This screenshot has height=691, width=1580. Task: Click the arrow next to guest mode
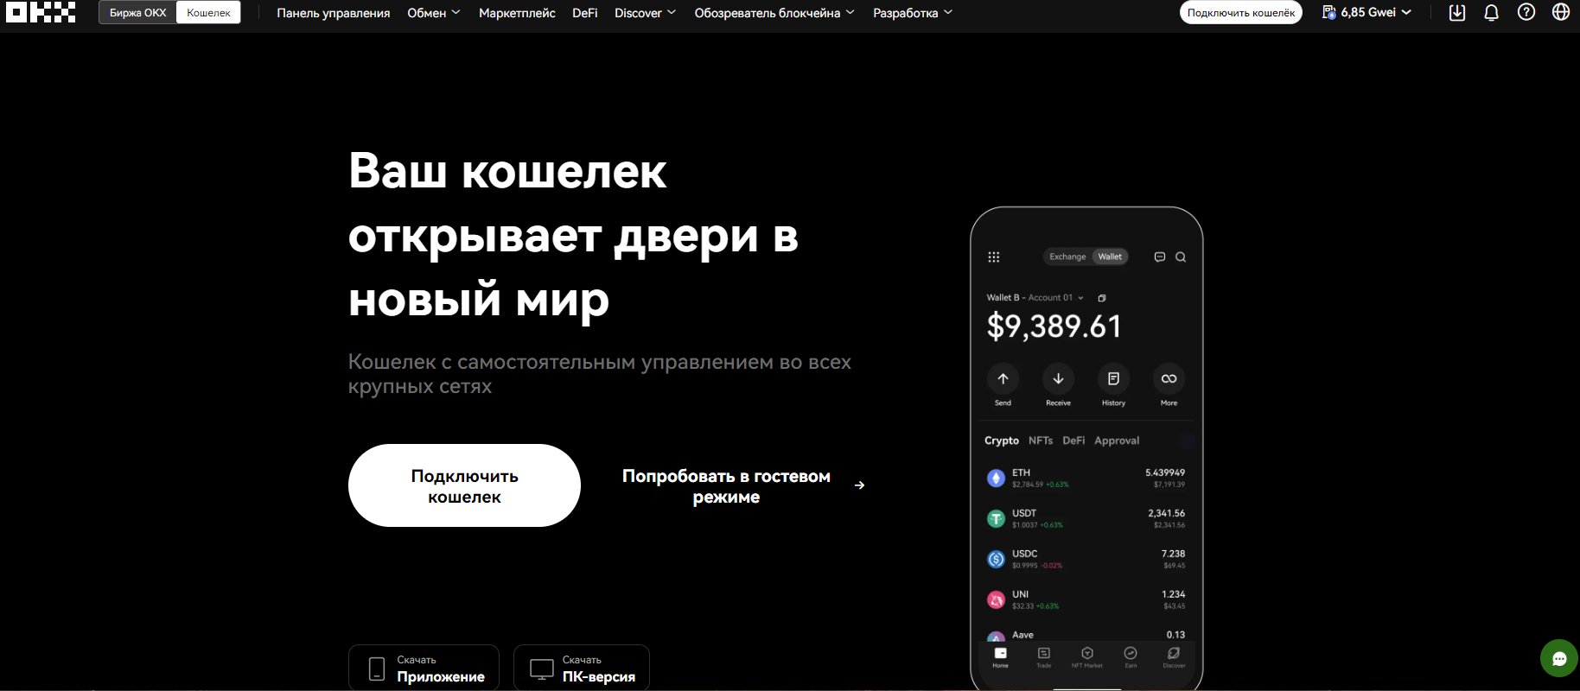coord(859,485)
